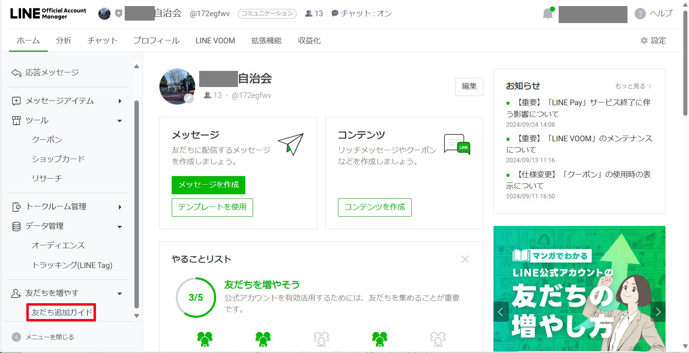
Task: Click the 友だちを増やそう heading link
Action: coord(262,285)
